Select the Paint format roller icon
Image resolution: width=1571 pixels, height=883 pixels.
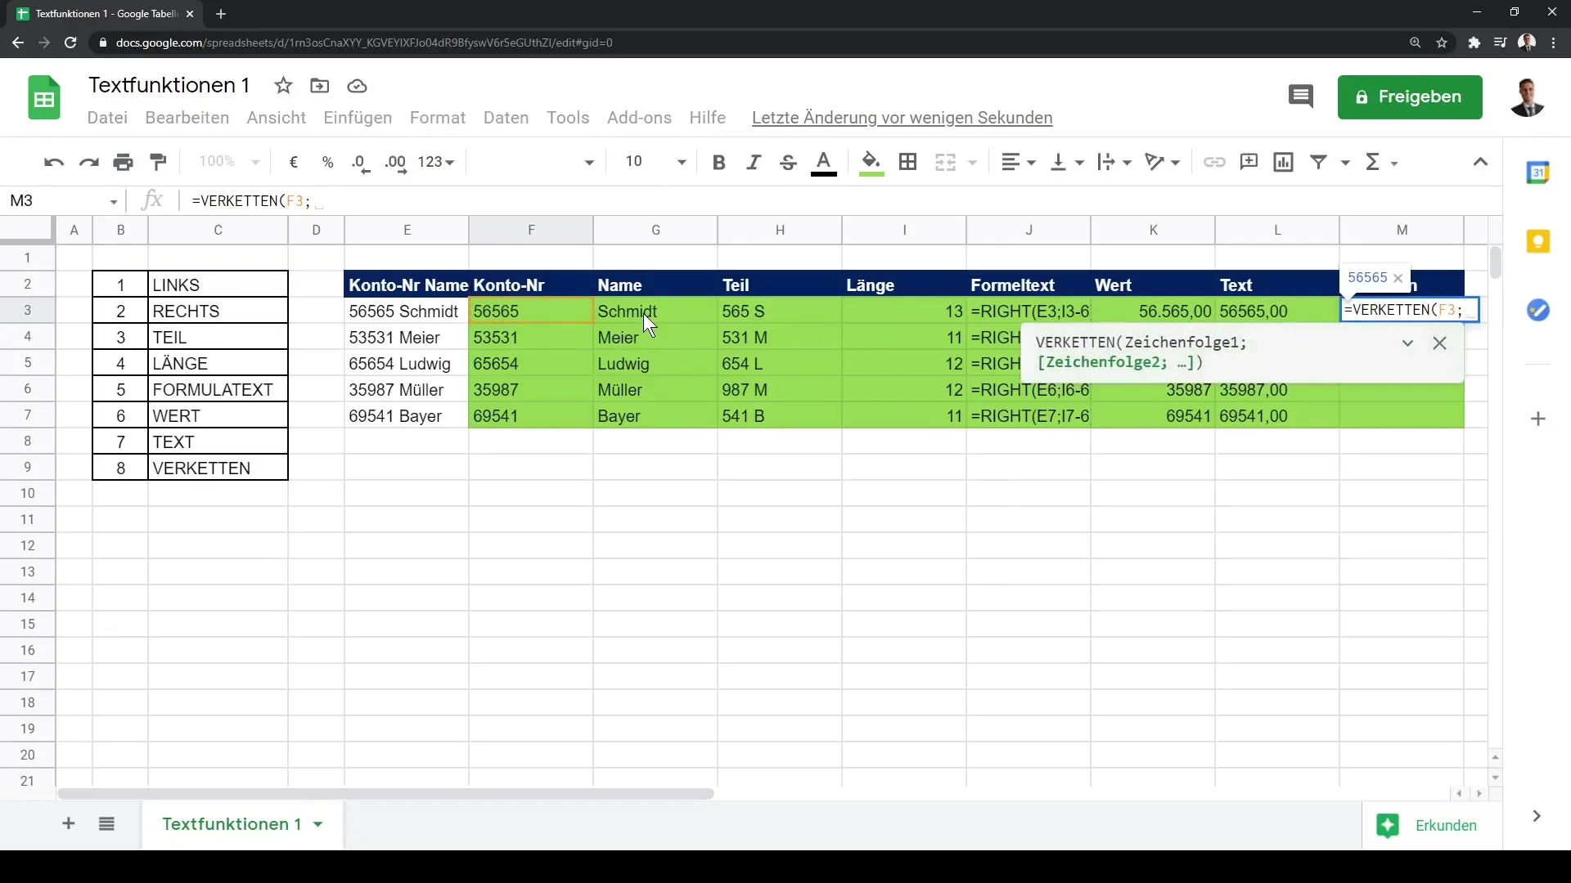(159, 162)
